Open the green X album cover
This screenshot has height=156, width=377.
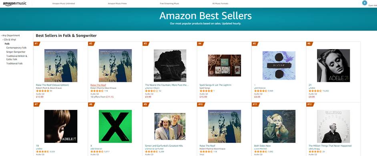point(115,126)
